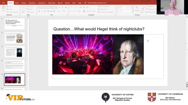
Task: Open the Convert to SmartArt dropdown
Action: tap(106, 12)
